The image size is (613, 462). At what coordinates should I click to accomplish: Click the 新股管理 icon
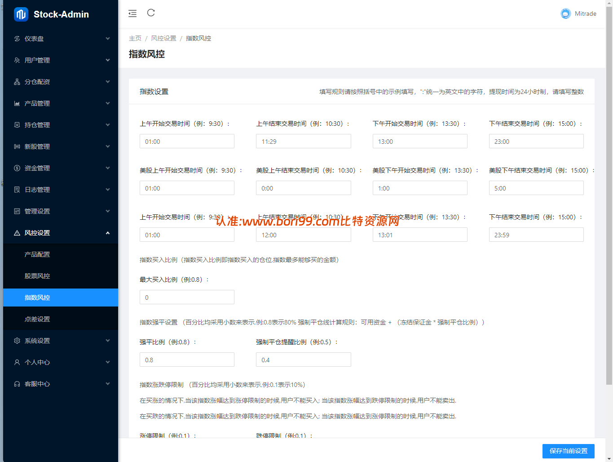pos(17,147)
